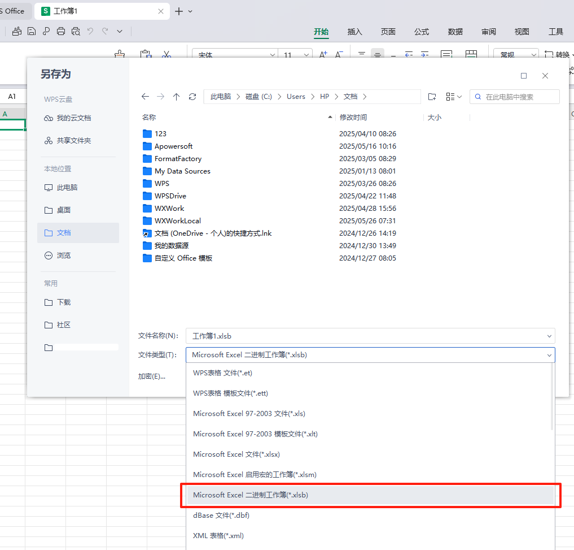574x550 pixels.
Task: Click the increase font size icon
Action: pos(323,55)
